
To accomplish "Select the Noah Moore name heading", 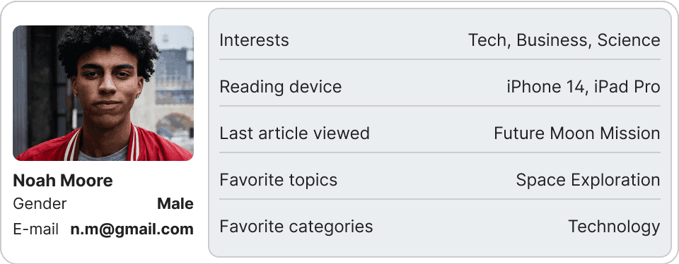I will tap(63, 181).
